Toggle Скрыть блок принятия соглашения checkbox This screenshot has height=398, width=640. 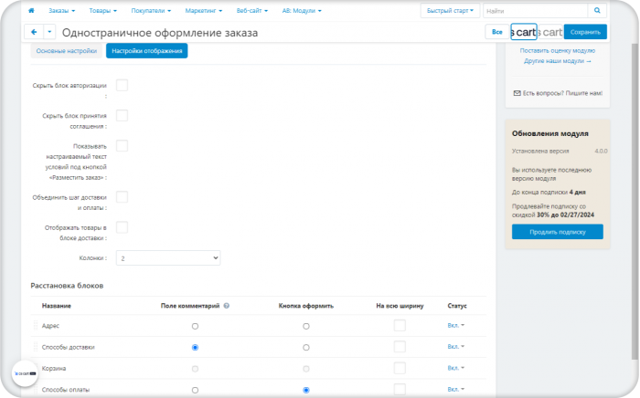point(122,115)
